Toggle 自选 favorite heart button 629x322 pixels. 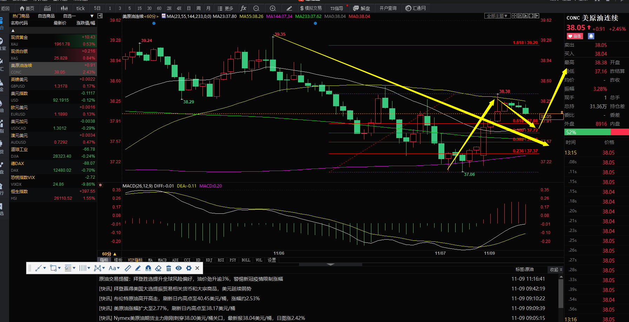click(x=575, y=36)
